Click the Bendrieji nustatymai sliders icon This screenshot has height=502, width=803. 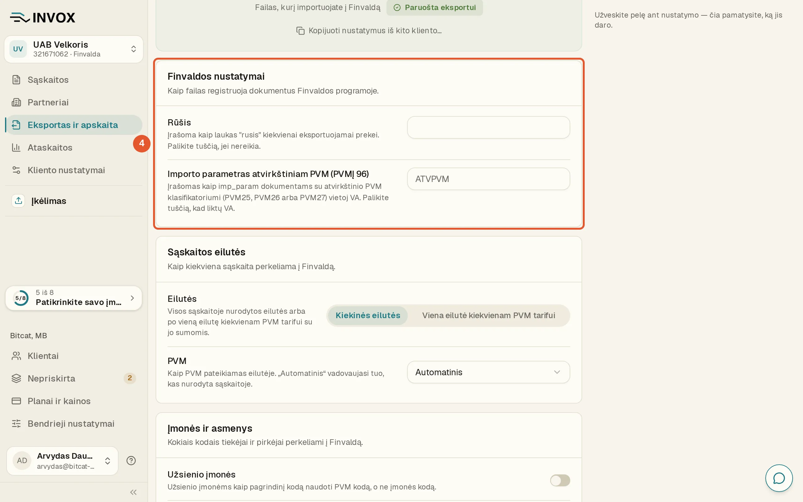16,424
